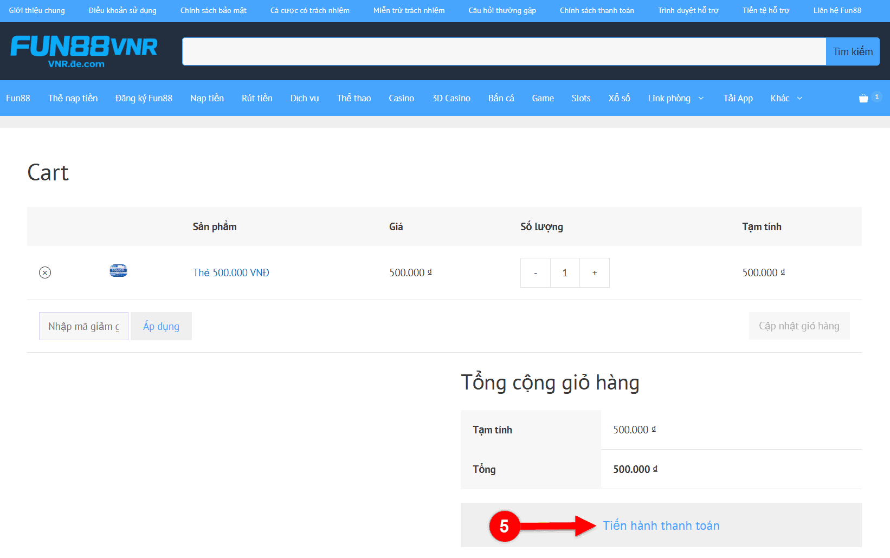The width and height of the screenshot is (890, 558).
Task: Click the Số lượng column header
Action: click(x=541, y=226)
